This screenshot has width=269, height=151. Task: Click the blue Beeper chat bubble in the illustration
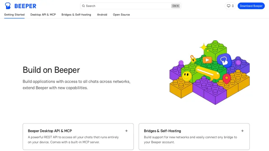[x=223, y=60]
